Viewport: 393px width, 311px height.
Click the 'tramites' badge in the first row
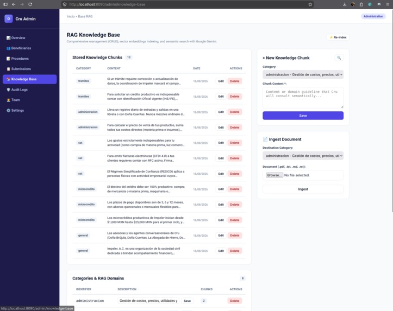pyautogui.click(x=84, y=81)
